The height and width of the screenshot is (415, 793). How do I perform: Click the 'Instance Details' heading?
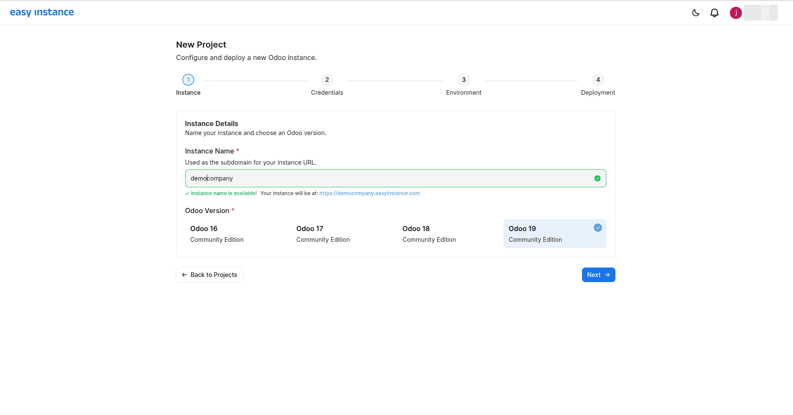[211, 123]
